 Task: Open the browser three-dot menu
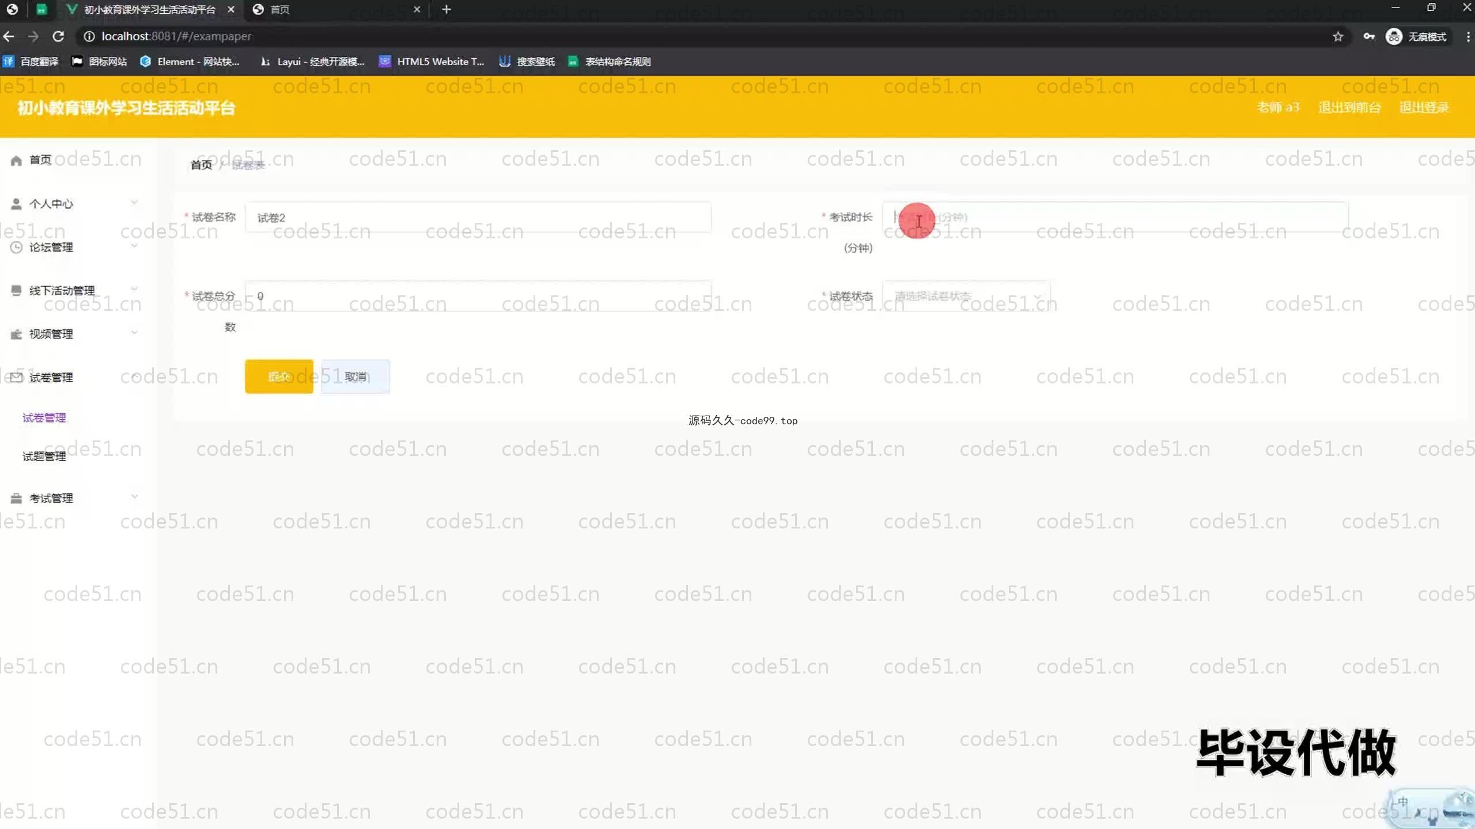click(x=1468, y=37)
